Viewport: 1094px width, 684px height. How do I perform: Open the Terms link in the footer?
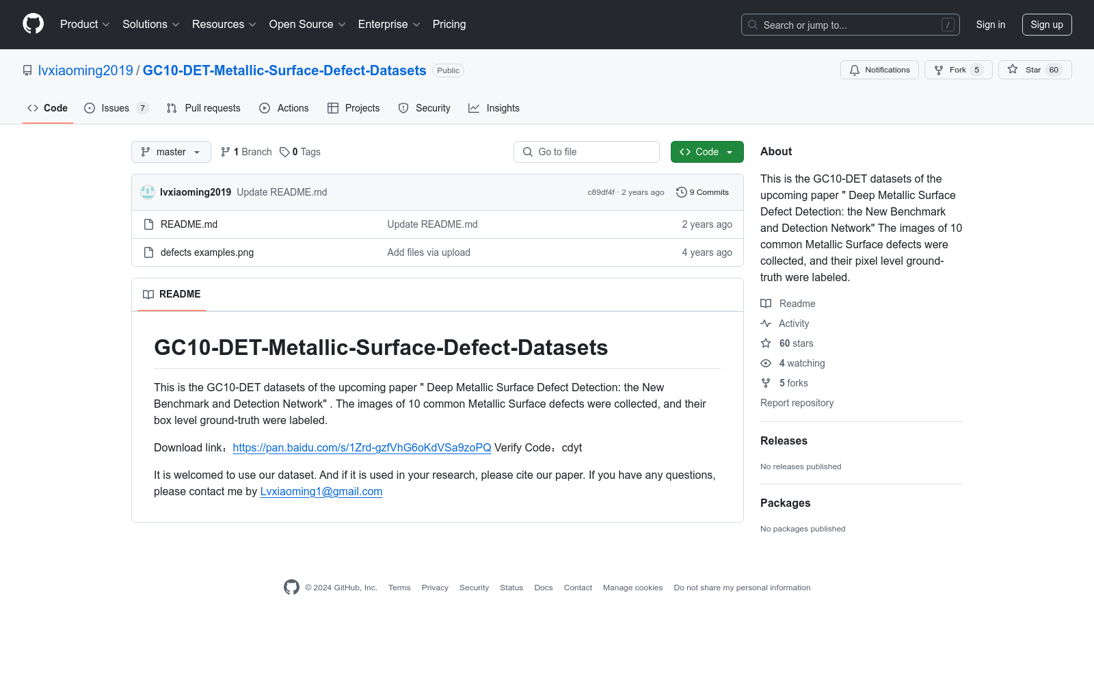(399, 588)
